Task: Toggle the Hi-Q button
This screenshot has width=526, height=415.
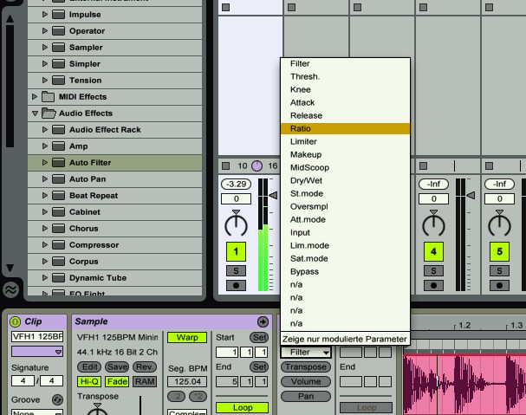Action: (89, 381)
